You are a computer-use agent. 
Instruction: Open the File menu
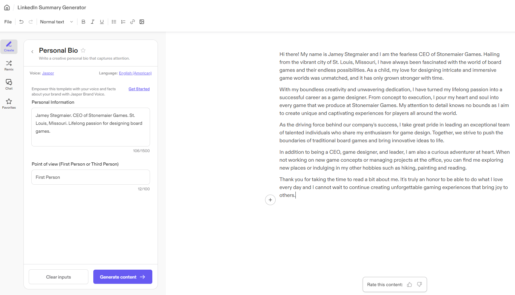tap(8, 22)
